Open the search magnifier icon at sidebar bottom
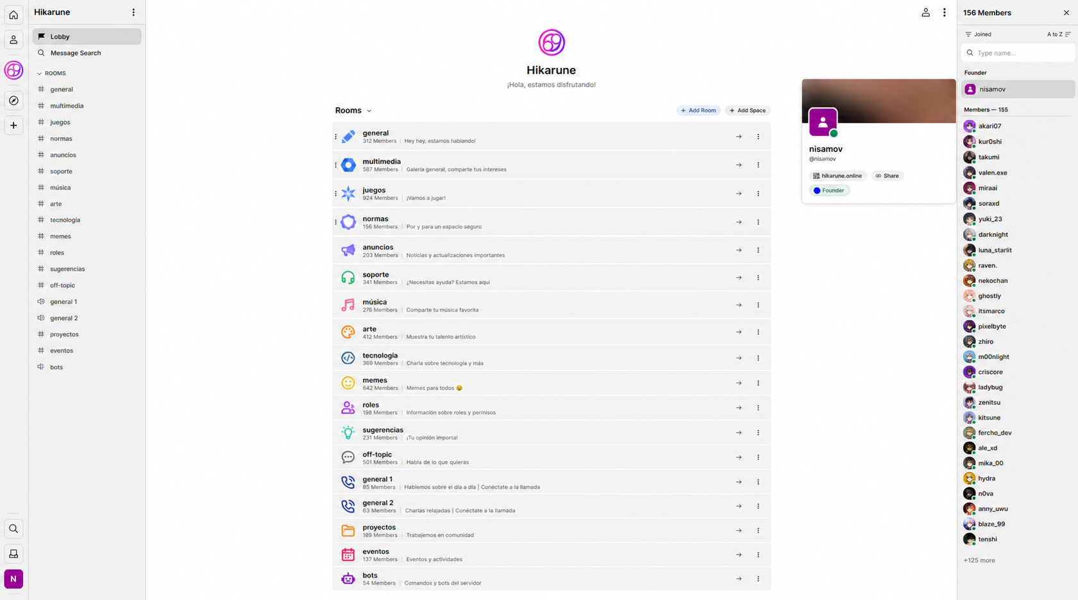Screen dimensions: 1078x600 click(x=13, y=529)
